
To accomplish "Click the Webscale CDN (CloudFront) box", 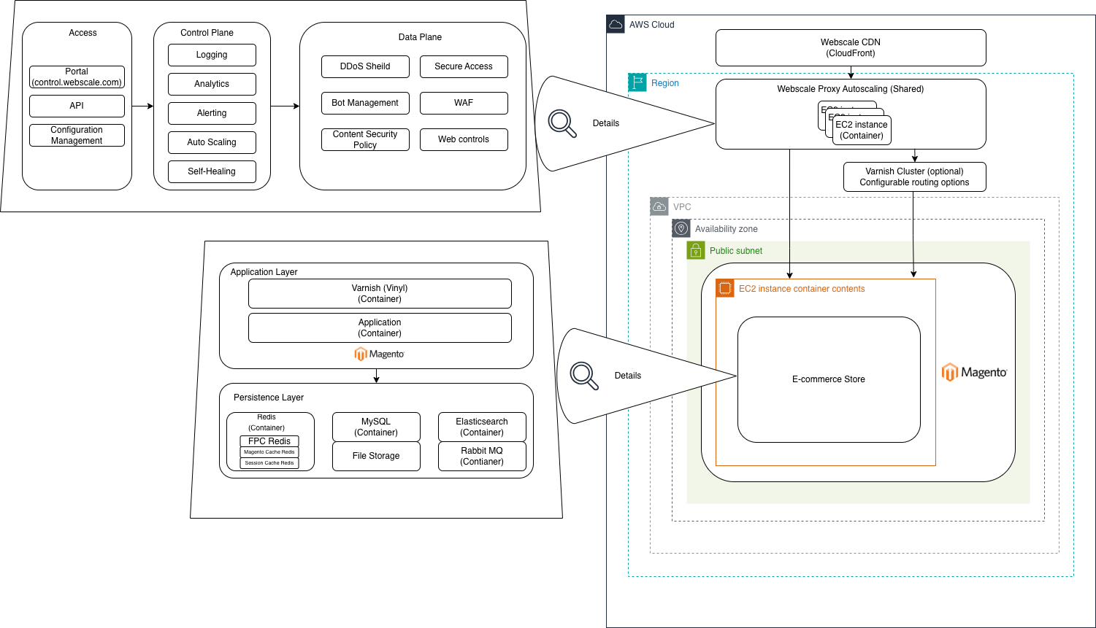I will 851,48.
